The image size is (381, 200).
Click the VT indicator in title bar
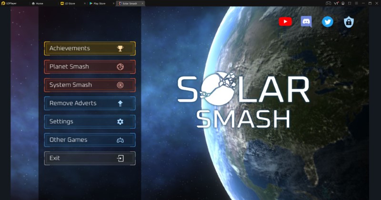click(336, 3)
